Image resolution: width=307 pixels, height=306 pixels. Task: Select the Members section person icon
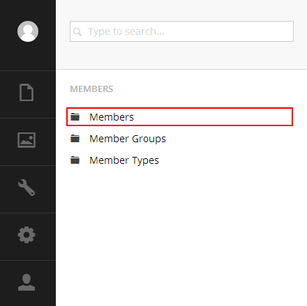(27, 282)
